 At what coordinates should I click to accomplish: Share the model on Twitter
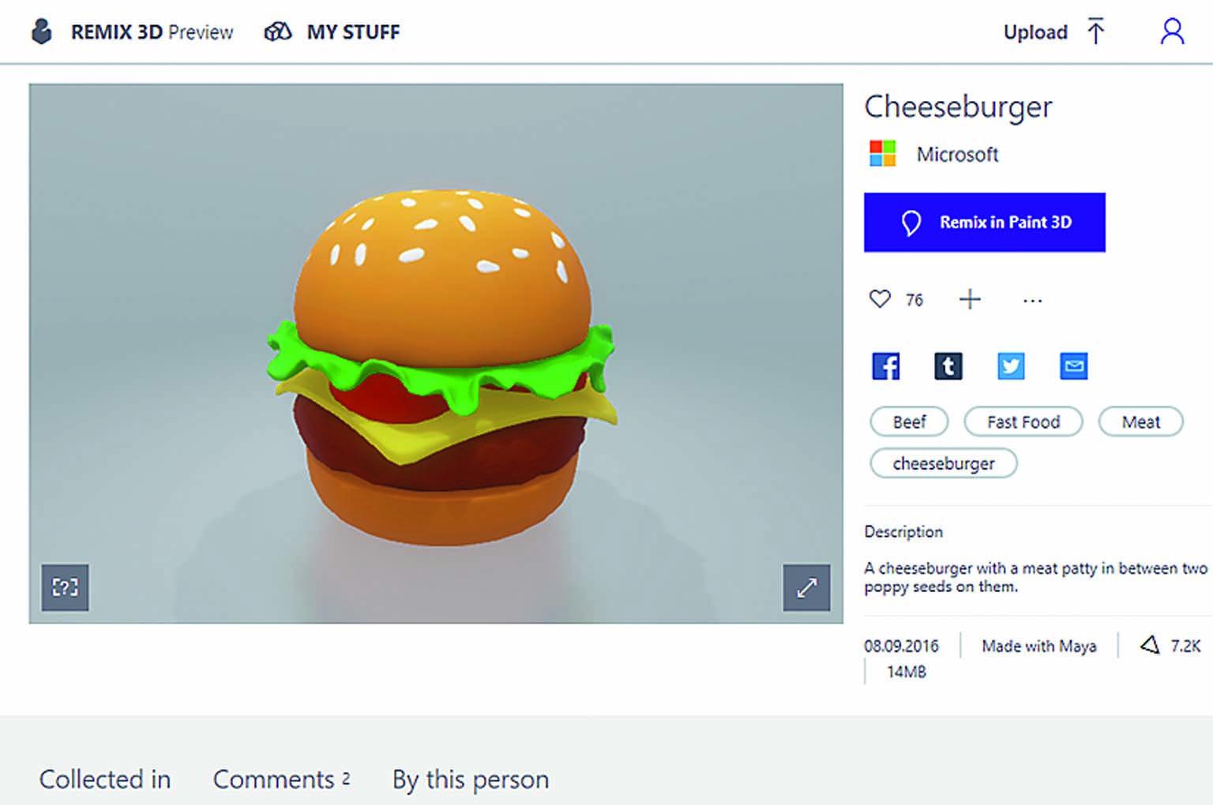[1011, 365]
